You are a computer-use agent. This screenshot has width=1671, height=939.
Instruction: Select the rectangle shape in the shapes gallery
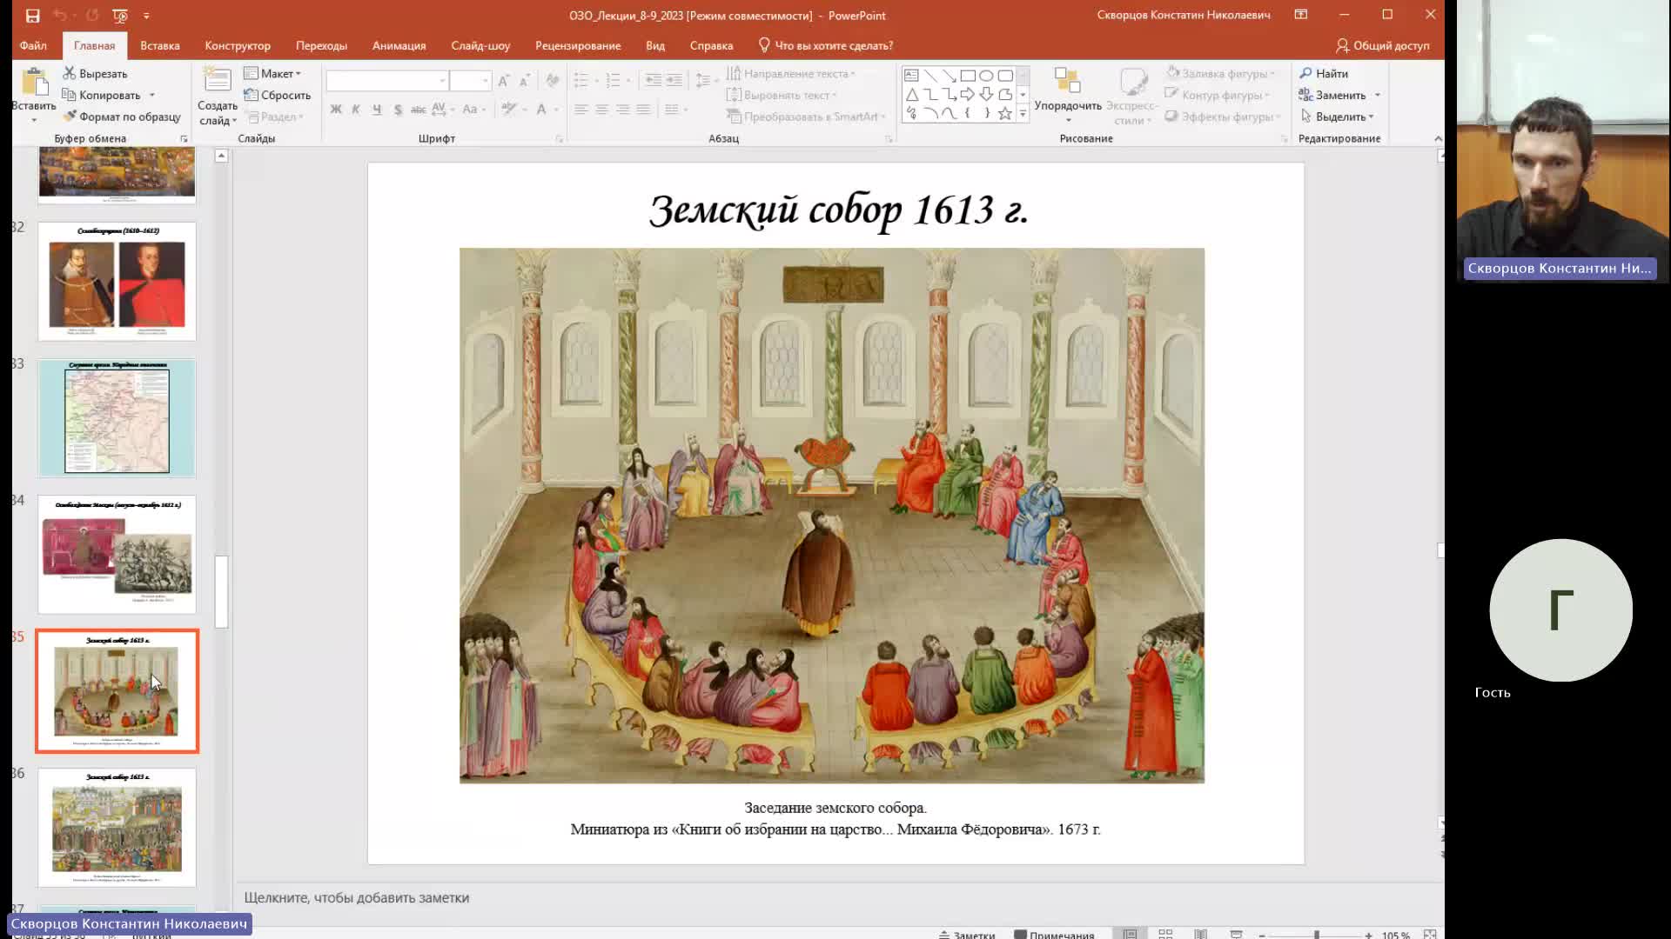(x=968, y=76)
